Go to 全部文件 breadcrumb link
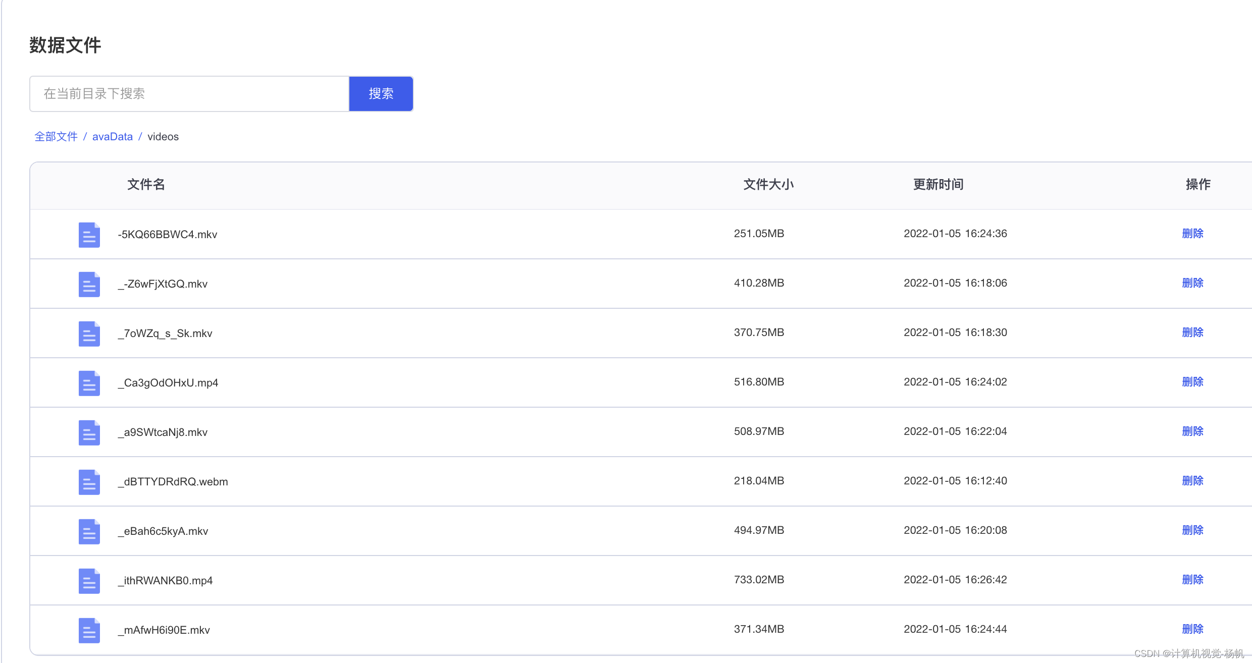This screenshot has width=1252, height=663. pos(56,137)
